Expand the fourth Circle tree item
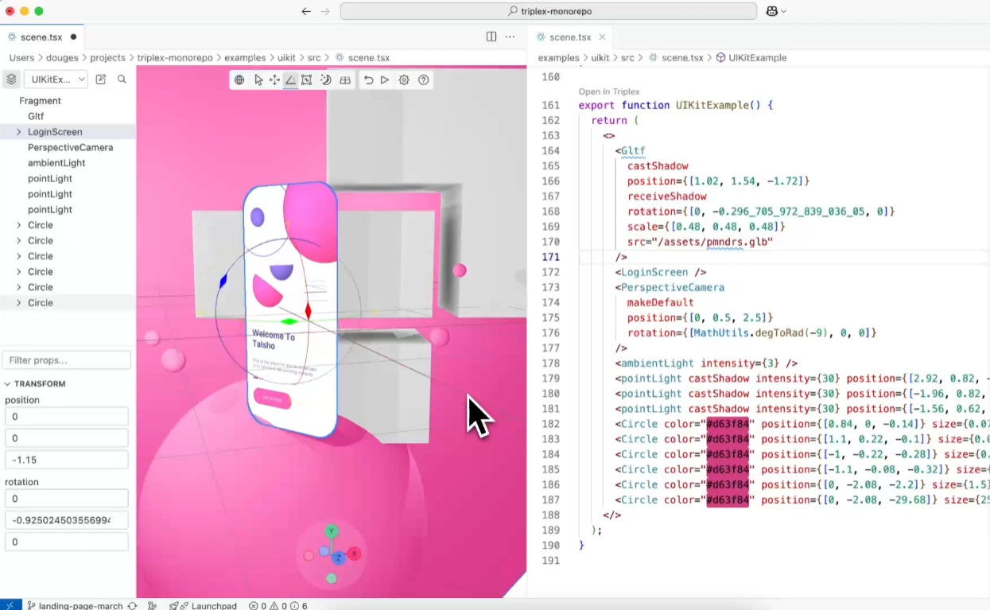 19,271
